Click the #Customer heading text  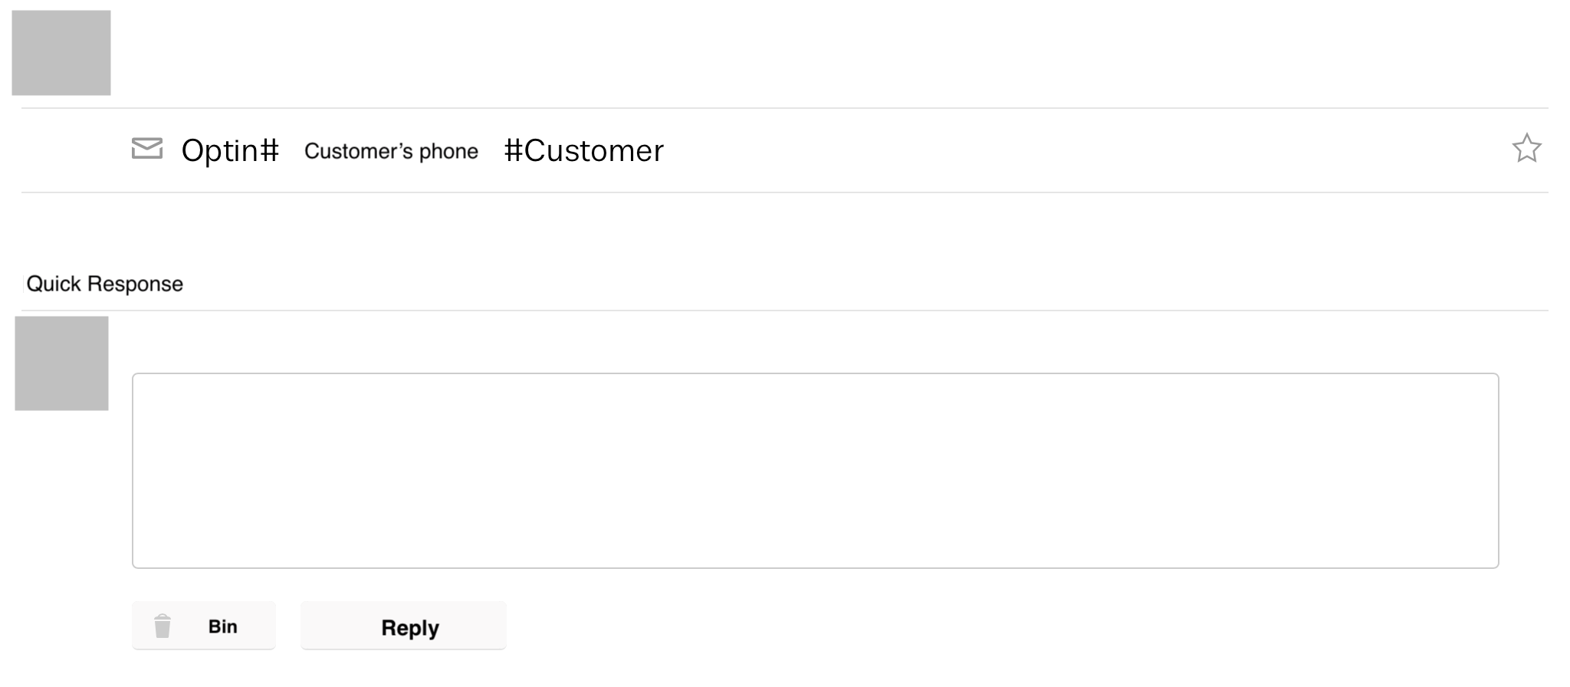coord(584,150)
